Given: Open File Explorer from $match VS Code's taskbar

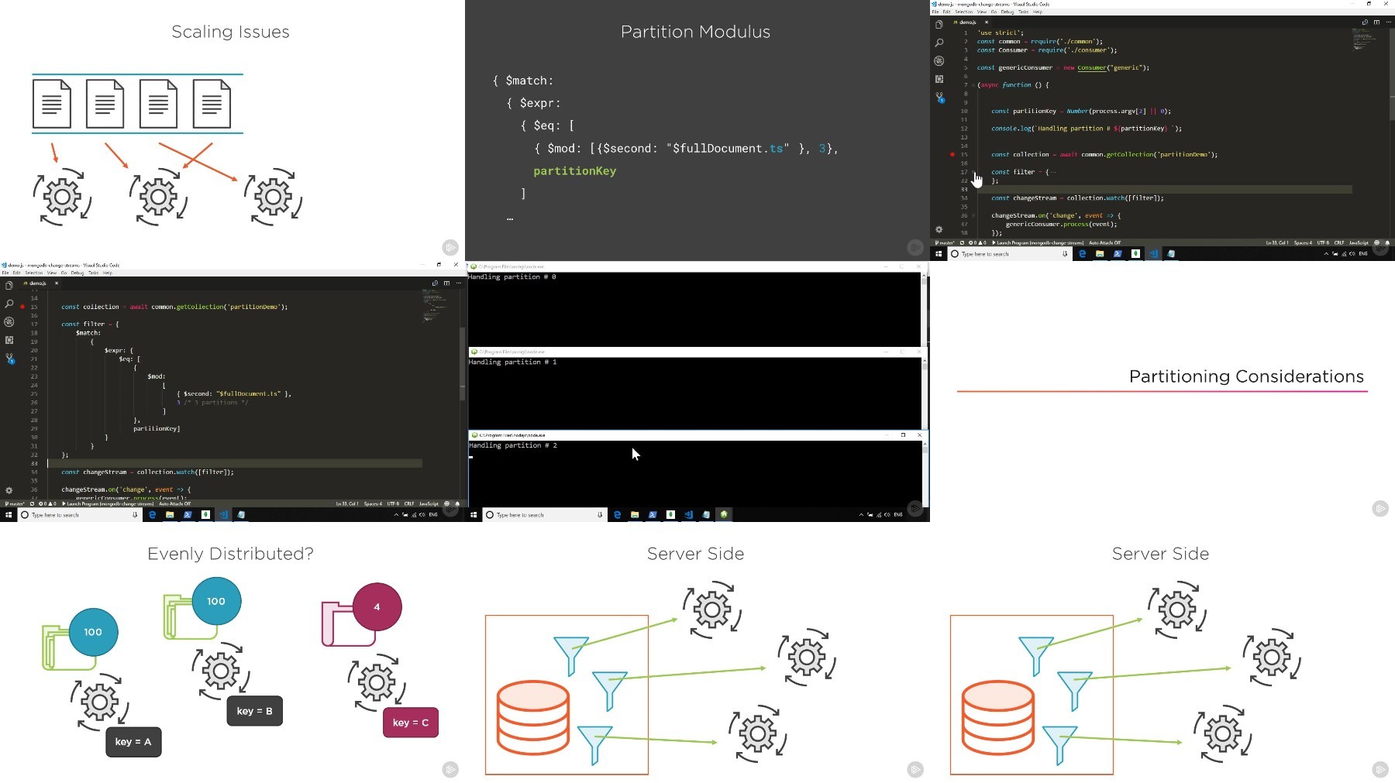Looking at the screenshot, I should coord(170,514).
